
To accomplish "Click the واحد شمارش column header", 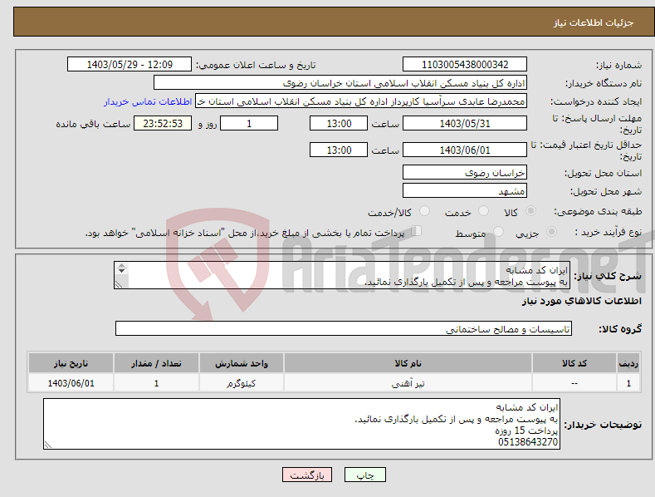I will 242,363.
